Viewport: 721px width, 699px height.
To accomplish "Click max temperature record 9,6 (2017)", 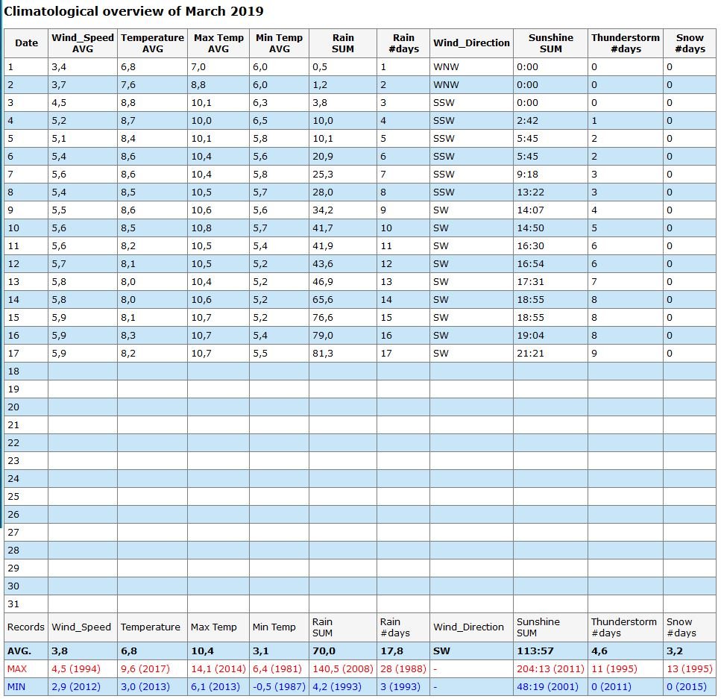I will pyautogui.click(x=145, y=669).
